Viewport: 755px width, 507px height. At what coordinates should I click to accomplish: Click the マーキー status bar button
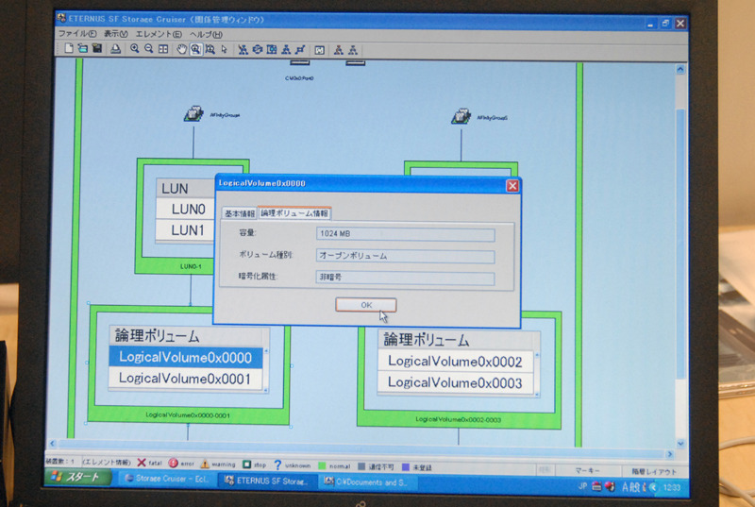587,470
